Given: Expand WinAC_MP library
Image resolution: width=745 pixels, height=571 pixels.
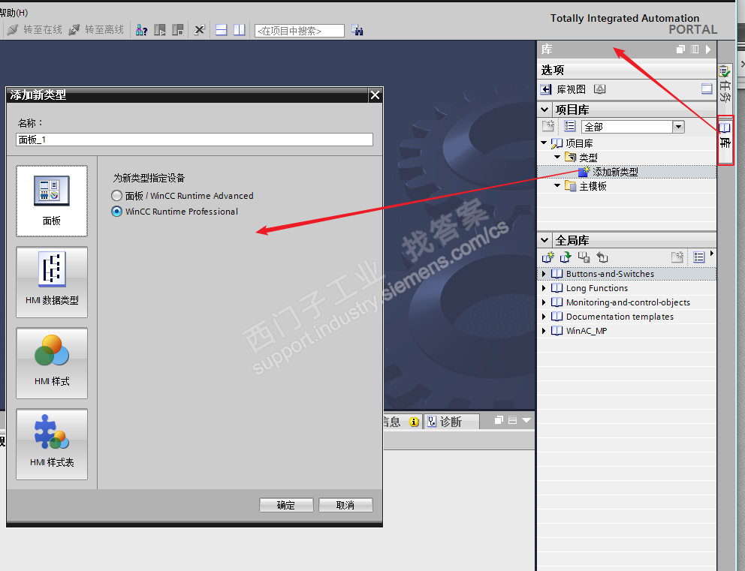Looking at the screenshot, I should 544,331.
